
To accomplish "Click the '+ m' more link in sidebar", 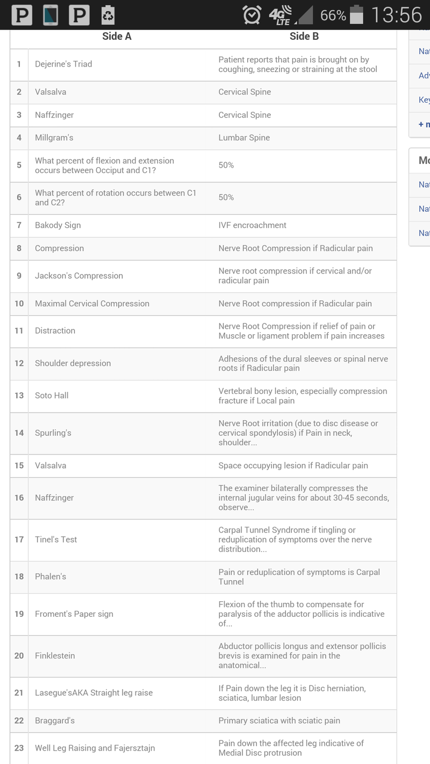I will [424, 124].
